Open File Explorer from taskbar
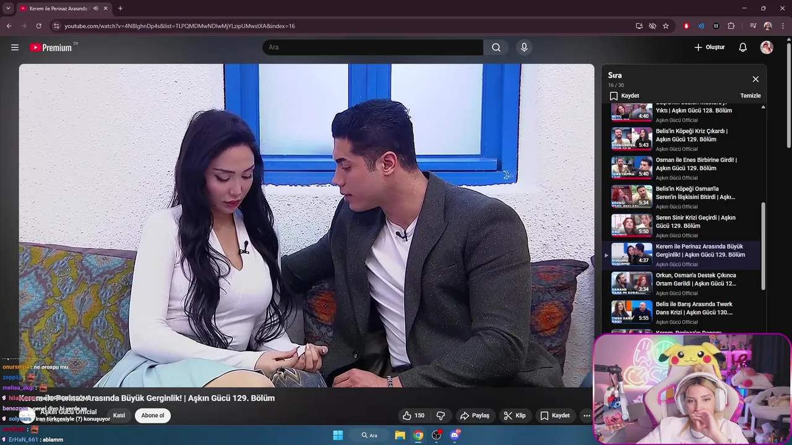The width and height of the screenshot is (792, 445). tap(400, 435)
